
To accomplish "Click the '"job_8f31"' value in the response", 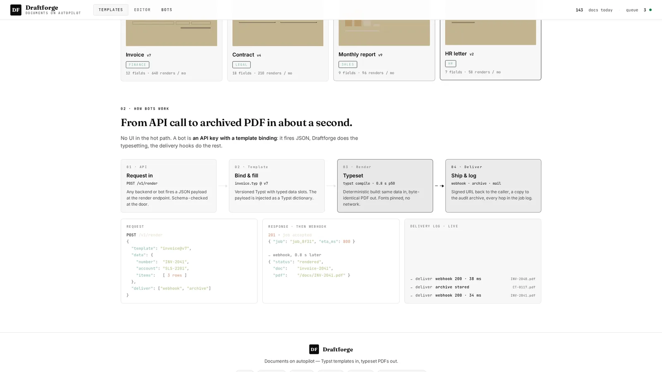I will coord(302,241).
